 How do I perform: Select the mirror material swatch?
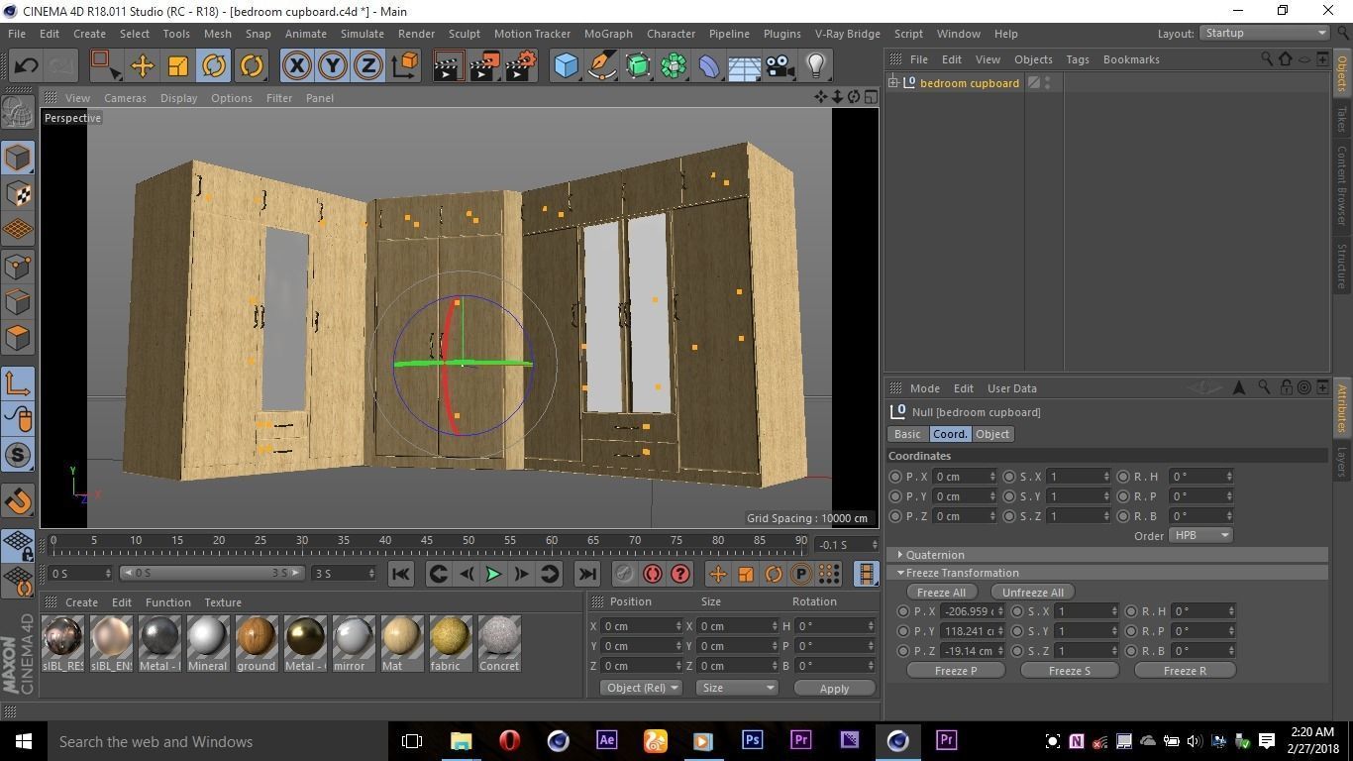[x=353, y=642]
